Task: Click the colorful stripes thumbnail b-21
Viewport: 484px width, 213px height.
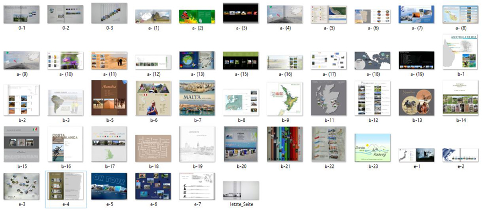Action: pyautogui.click(x=285, y=144)
